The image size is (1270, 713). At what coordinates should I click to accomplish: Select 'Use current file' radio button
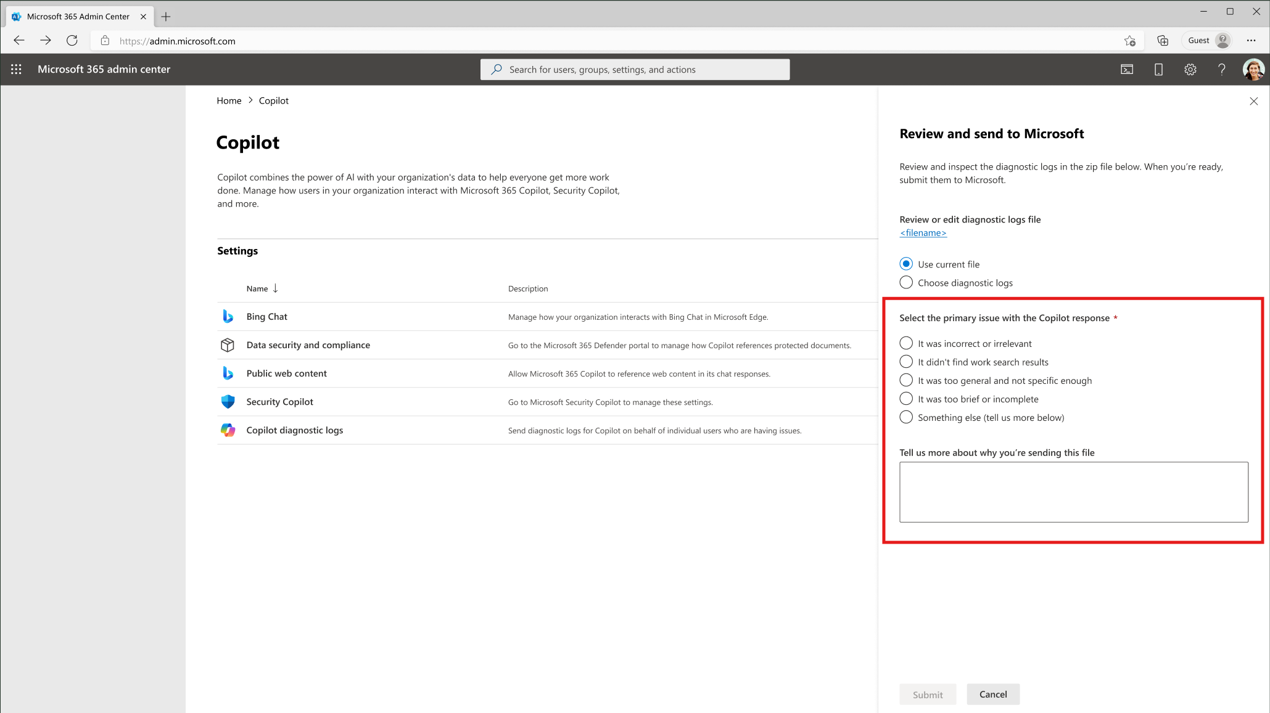[x=906, y=263]
